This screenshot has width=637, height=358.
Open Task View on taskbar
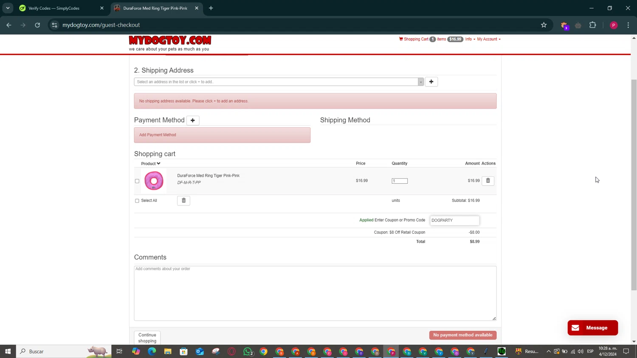pos(119,351)
